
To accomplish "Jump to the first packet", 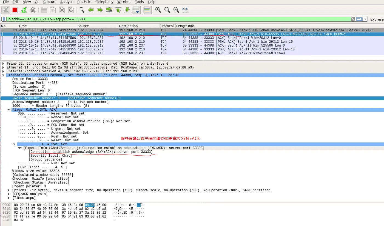I will [118, 10].
